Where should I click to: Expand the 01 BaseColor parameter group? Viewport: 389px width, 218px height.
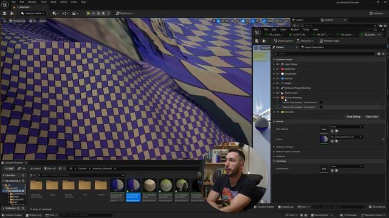pos(274,69)
